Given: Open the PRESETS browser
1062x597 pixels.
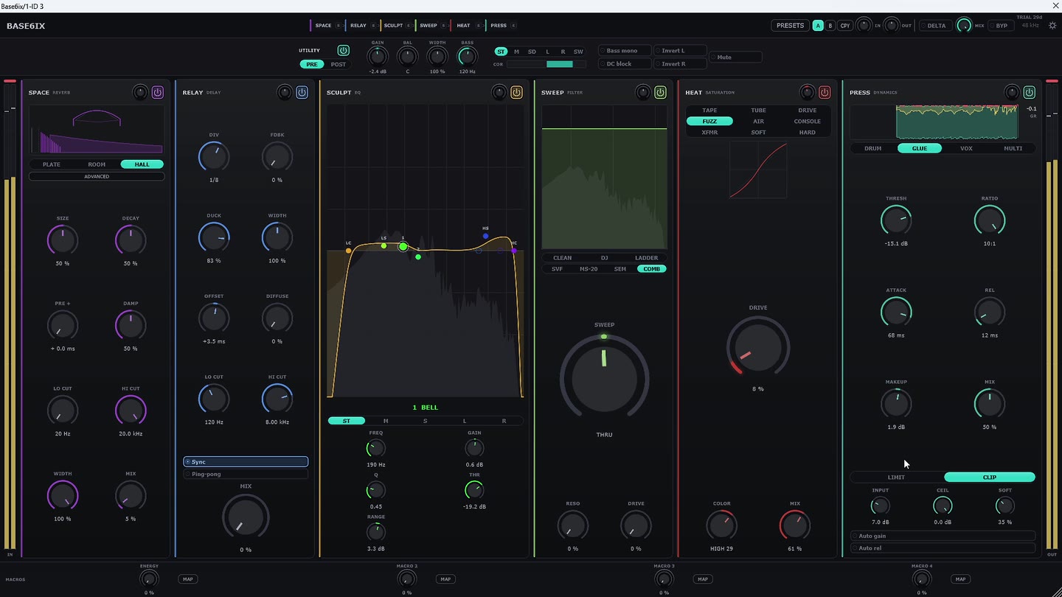Looking at the screenshot, I should [790, 25].
